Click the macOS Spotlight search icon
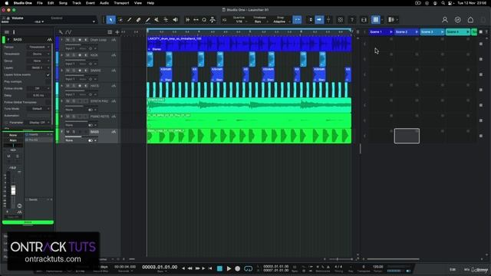The image size is (491, 276). pos(443,3)
